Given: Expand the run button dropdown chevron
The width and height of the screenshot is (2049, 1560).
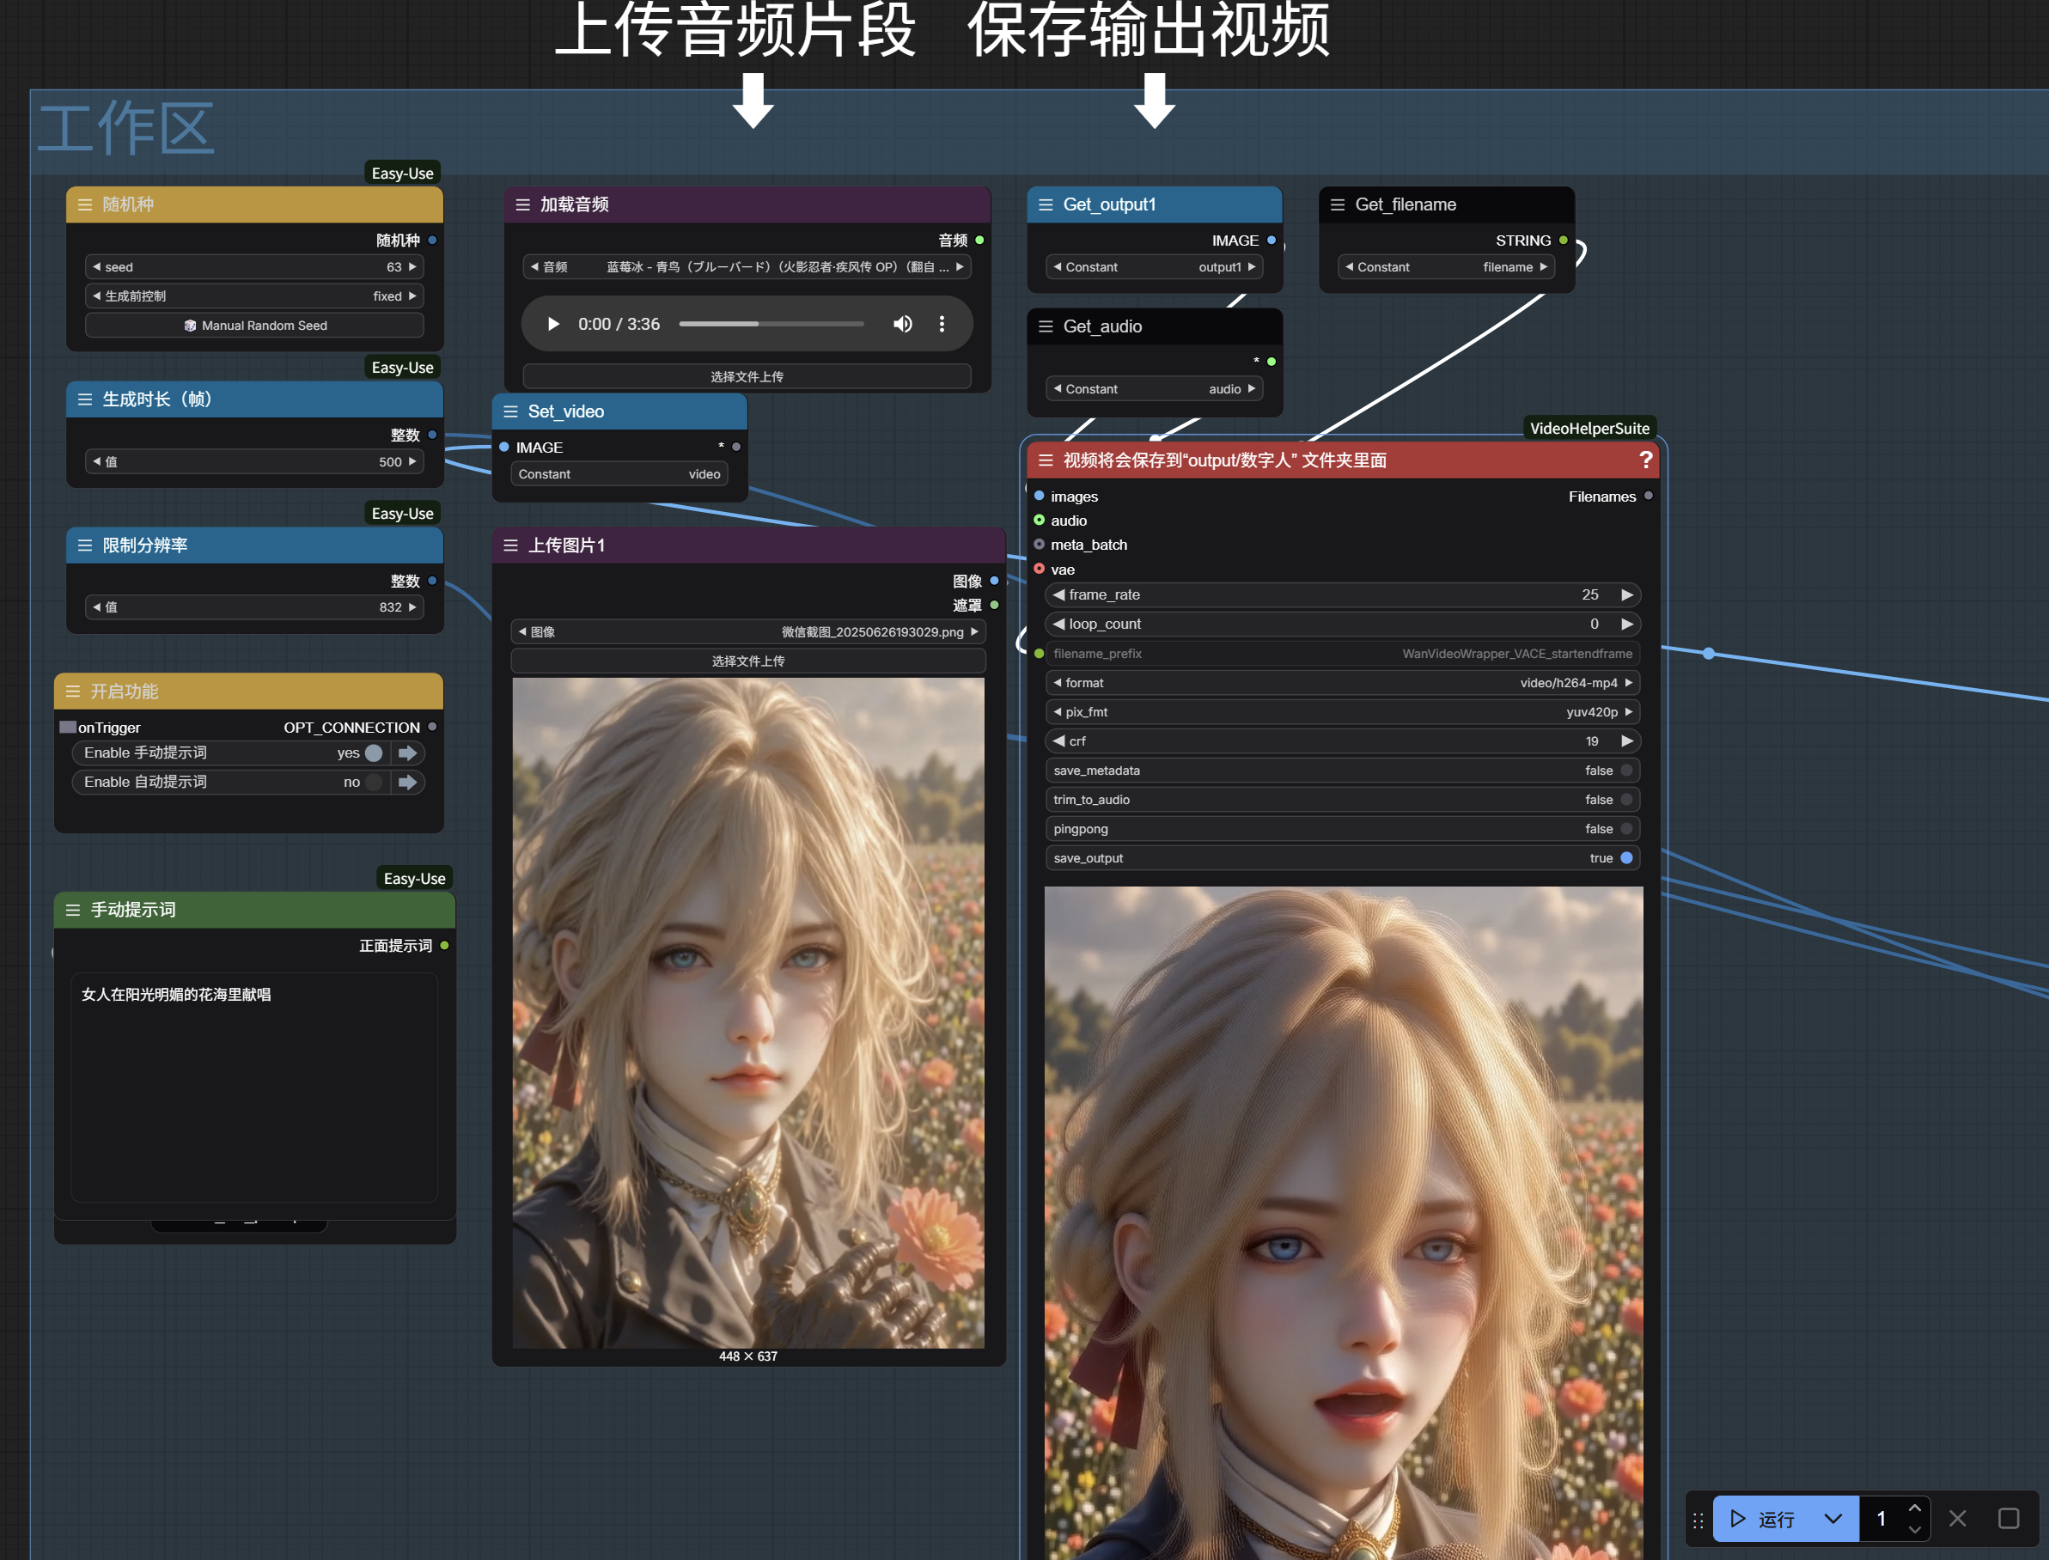Looking at the screenshot, I should [1832, 1518].
